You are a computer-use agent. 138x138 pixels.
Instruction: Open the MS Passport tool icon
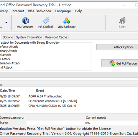pyautogui.click(x=25, y=21)
